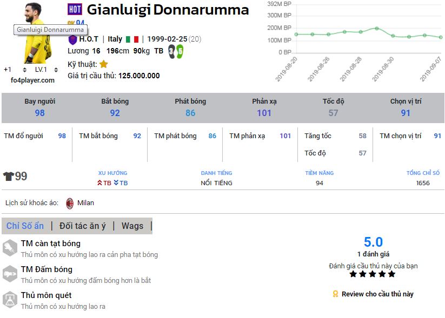Click the Gianluigi Donnarumma name heading
445x318 pixels.
[x=168, y=10]
